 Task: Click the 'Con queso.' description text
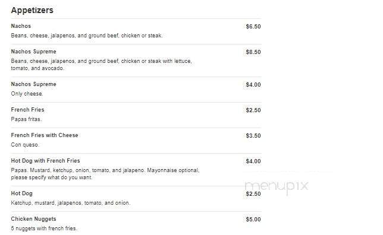tap(25, 145)
